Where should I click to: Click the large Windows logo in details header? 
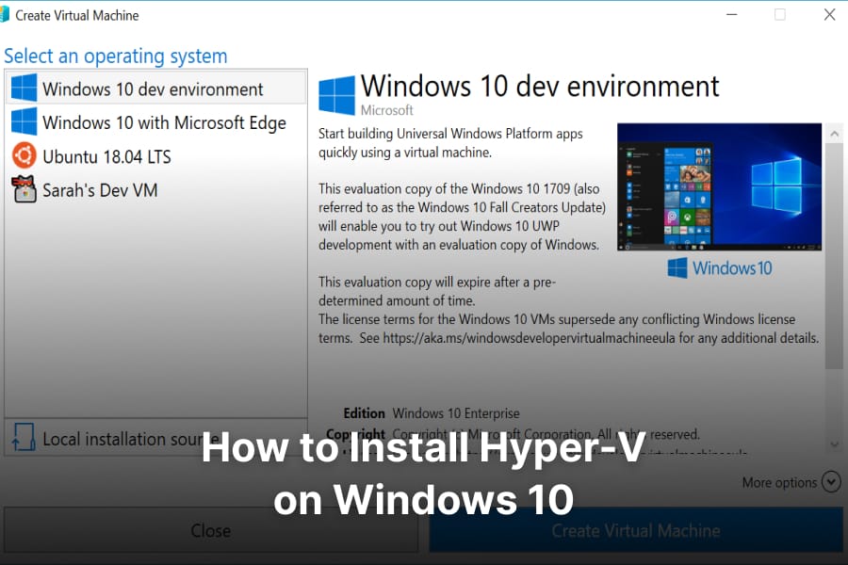point(336,95)
